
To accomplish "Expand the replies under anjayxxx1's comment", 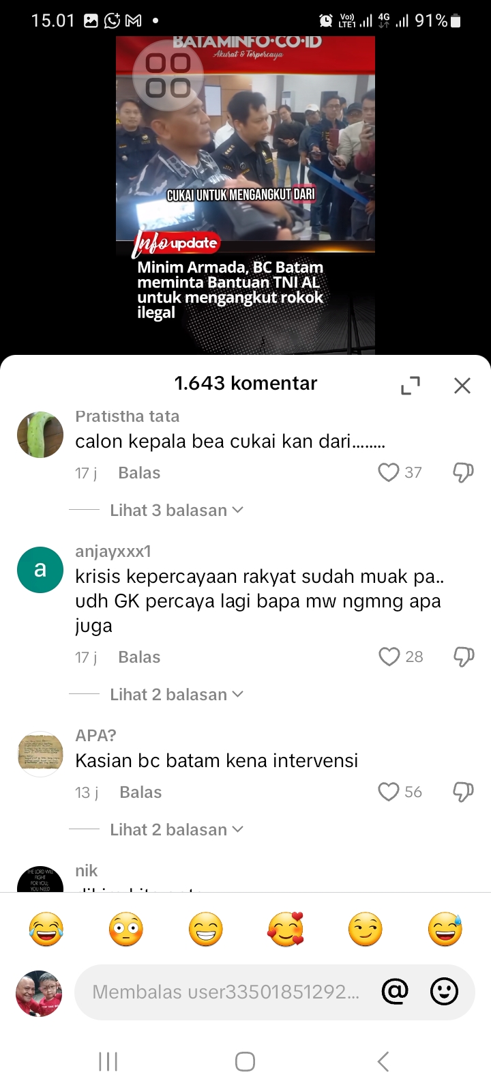I will tap(176, 695).
